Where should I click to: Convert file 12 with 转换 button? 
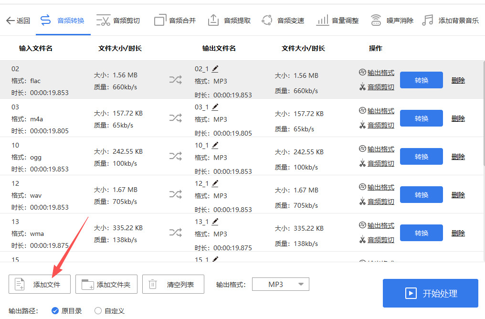(422, 195)
